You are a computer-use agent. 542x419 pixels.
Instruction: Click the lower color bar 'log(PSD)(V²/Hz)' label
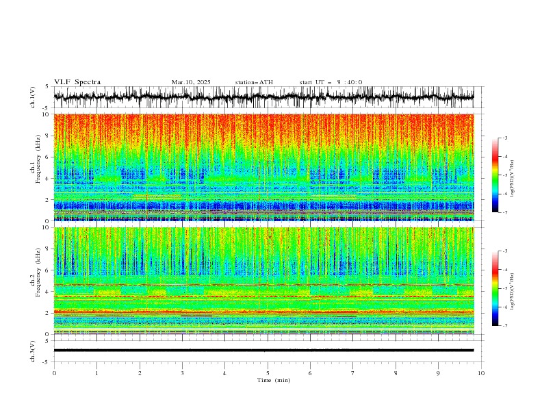tap(512, 292)
